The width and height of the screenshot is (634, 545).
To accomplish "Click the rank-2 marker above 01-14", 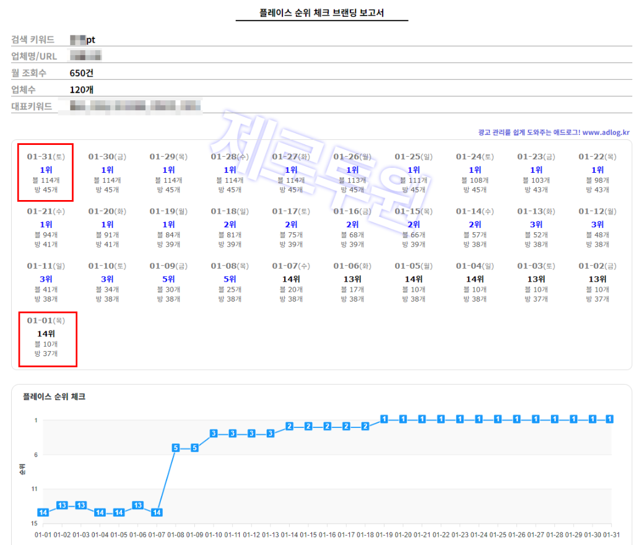I will pos(289,425).
